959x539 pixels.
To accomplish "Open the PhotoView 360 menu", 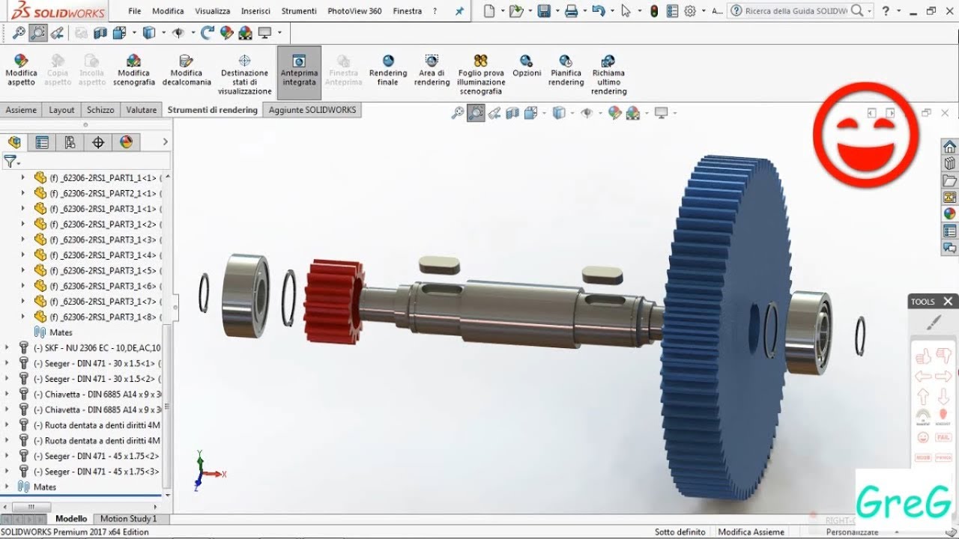I will click(x=354, y=11).
